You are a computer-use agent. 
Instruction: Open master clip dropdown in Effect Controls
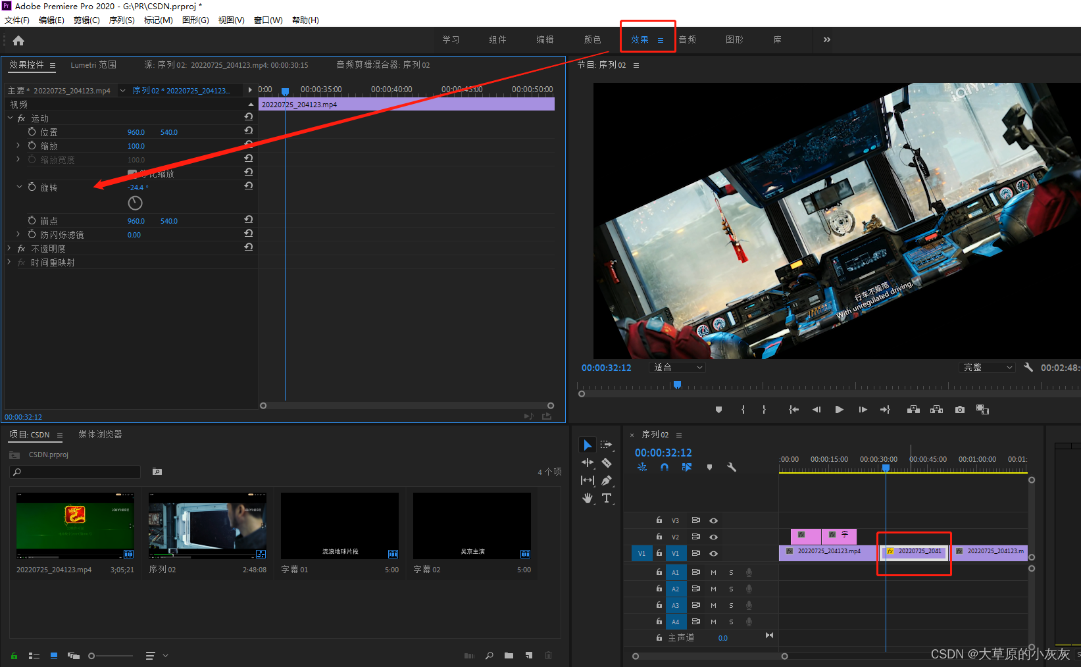click(122, 90)
